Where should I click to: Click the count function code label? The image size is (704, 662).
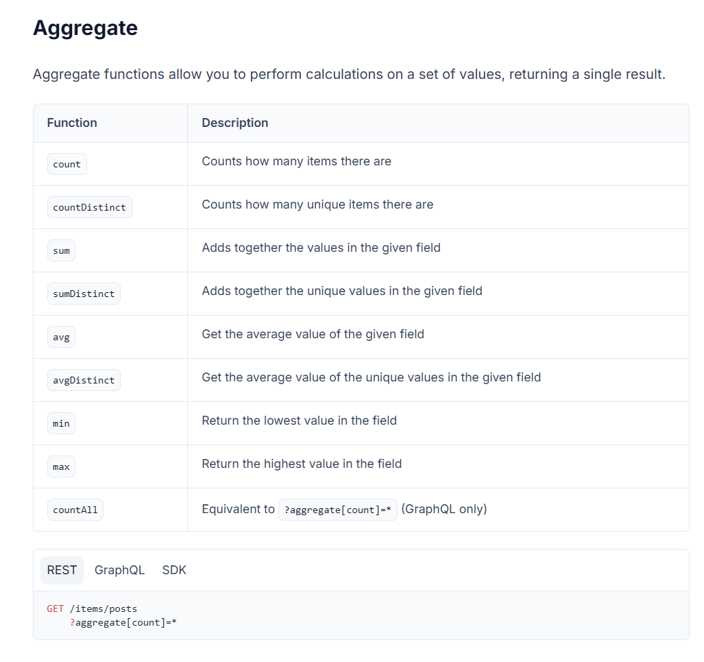[x=66, y=164]
